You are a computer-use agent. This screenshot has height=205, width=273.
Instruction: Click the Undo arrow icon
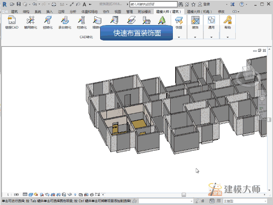coord(35,4)
